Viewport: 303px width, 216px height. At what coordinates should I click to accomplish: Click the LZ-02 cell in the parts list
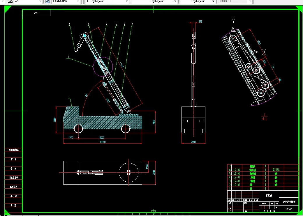237,181
